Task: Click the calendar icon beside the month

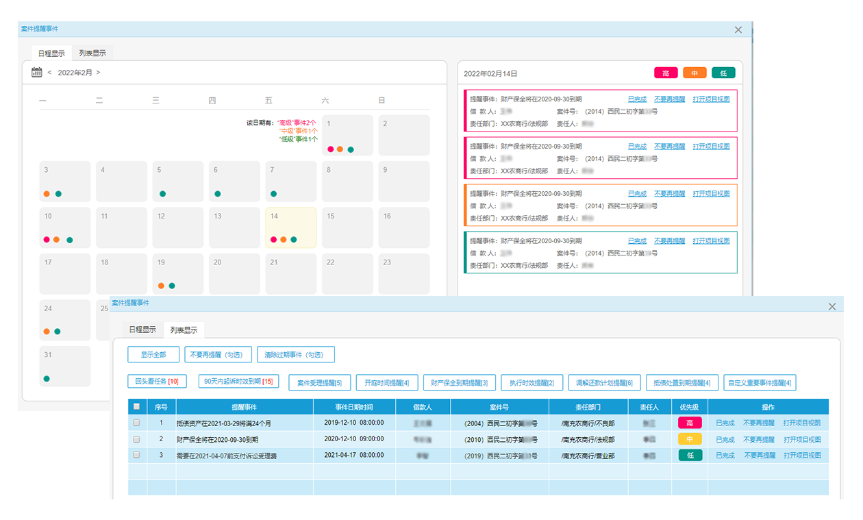Action: tap(37, 72)
